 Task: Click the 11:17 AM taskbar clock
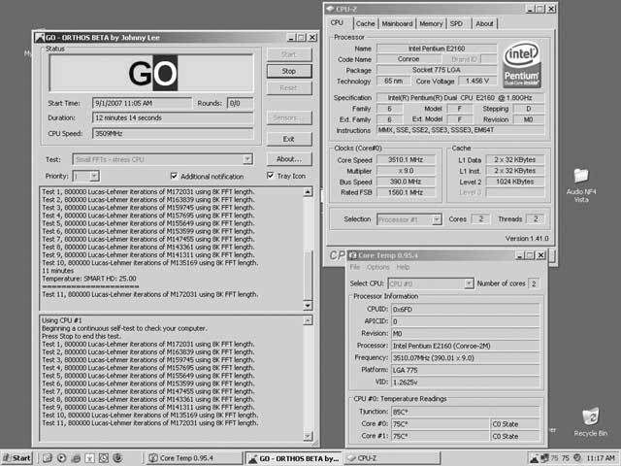[x=601, y=458]
